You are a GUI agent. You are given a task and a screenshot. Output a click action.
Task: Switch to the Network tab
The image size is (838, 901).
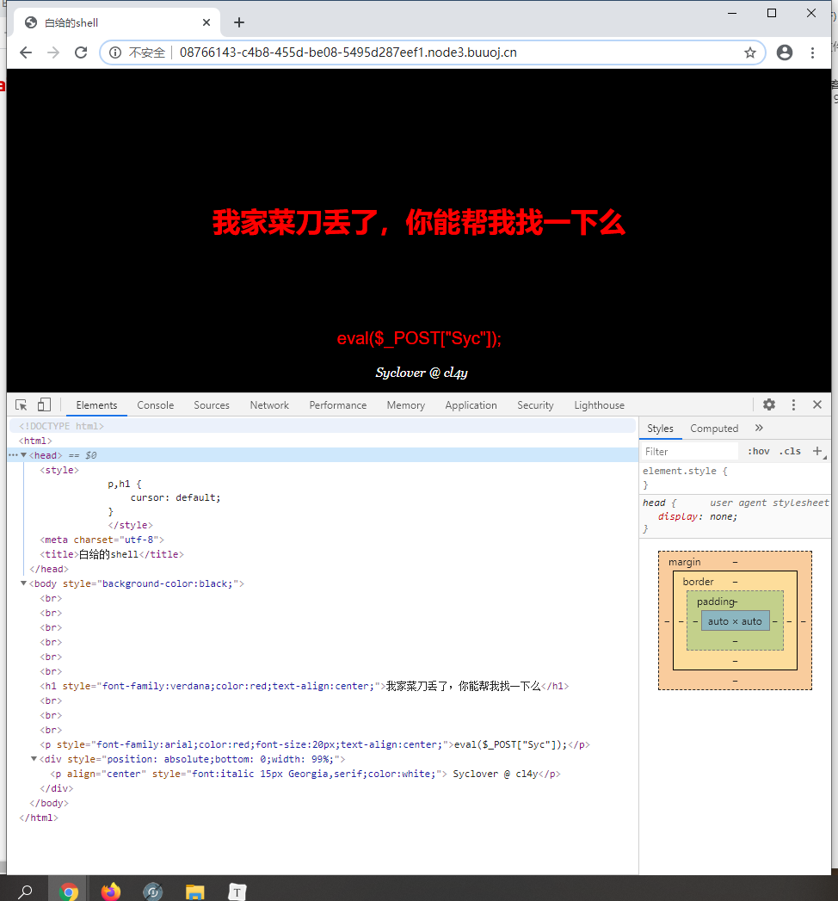click(x=269, y=405)
